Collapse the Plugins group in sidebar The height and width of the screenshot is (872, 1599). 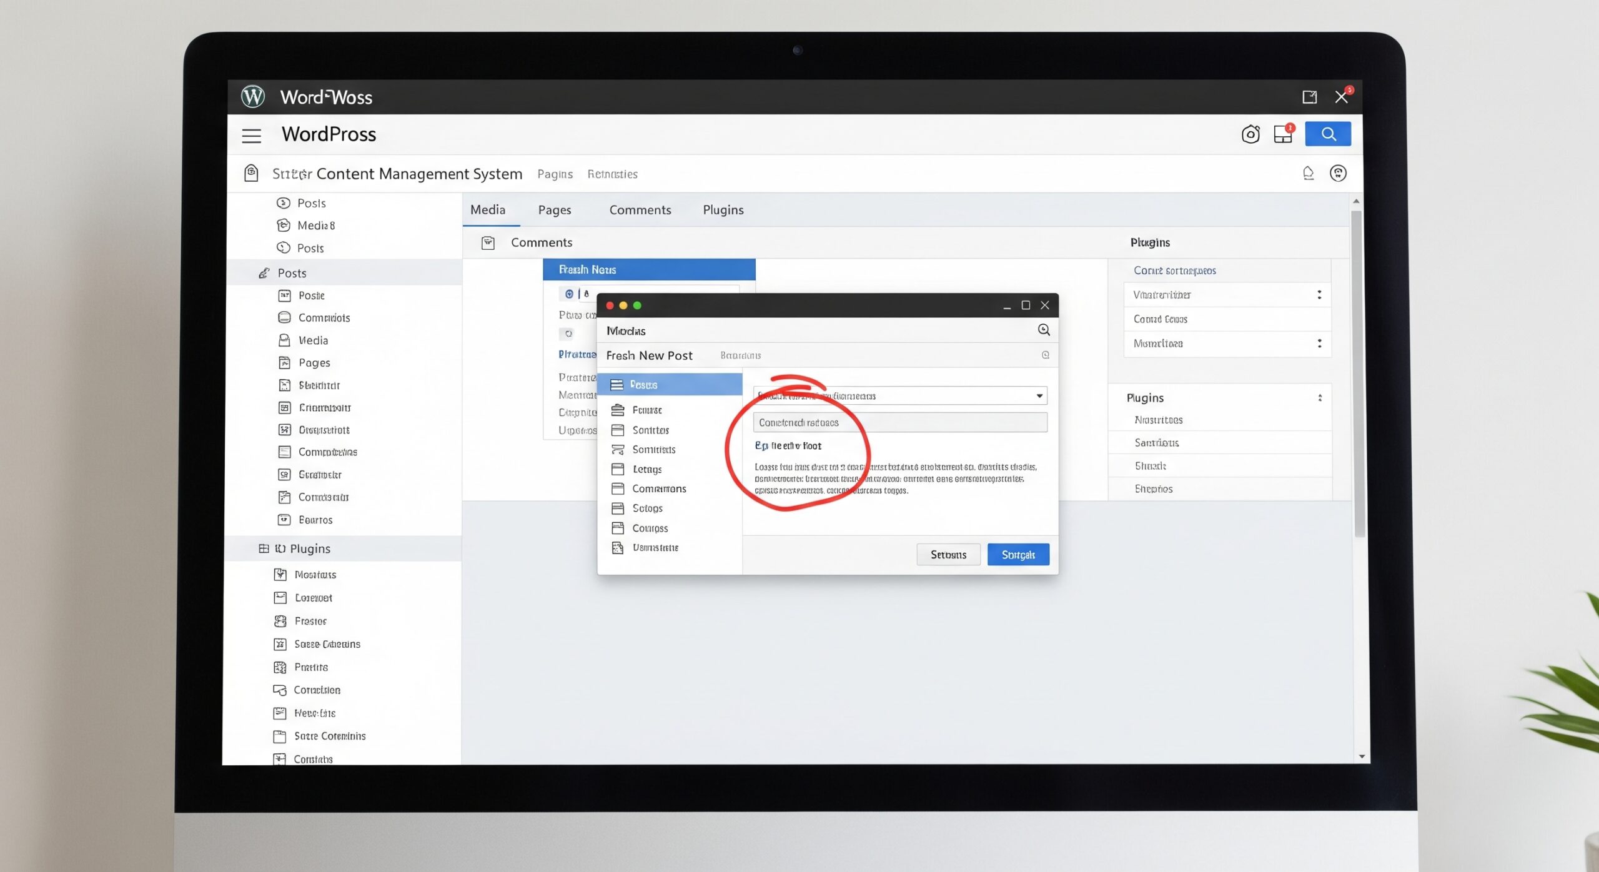pyautogui.click(x=344, y=548)
